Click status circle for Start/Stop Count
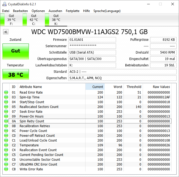The image size is (179, 177). 6,102
